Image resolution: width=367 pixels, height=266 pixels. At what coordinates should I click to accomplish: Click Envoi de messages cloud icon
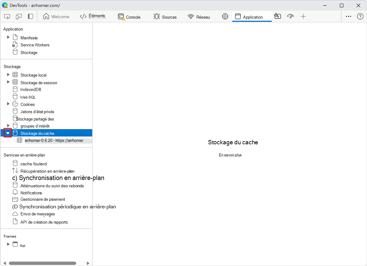15,214
